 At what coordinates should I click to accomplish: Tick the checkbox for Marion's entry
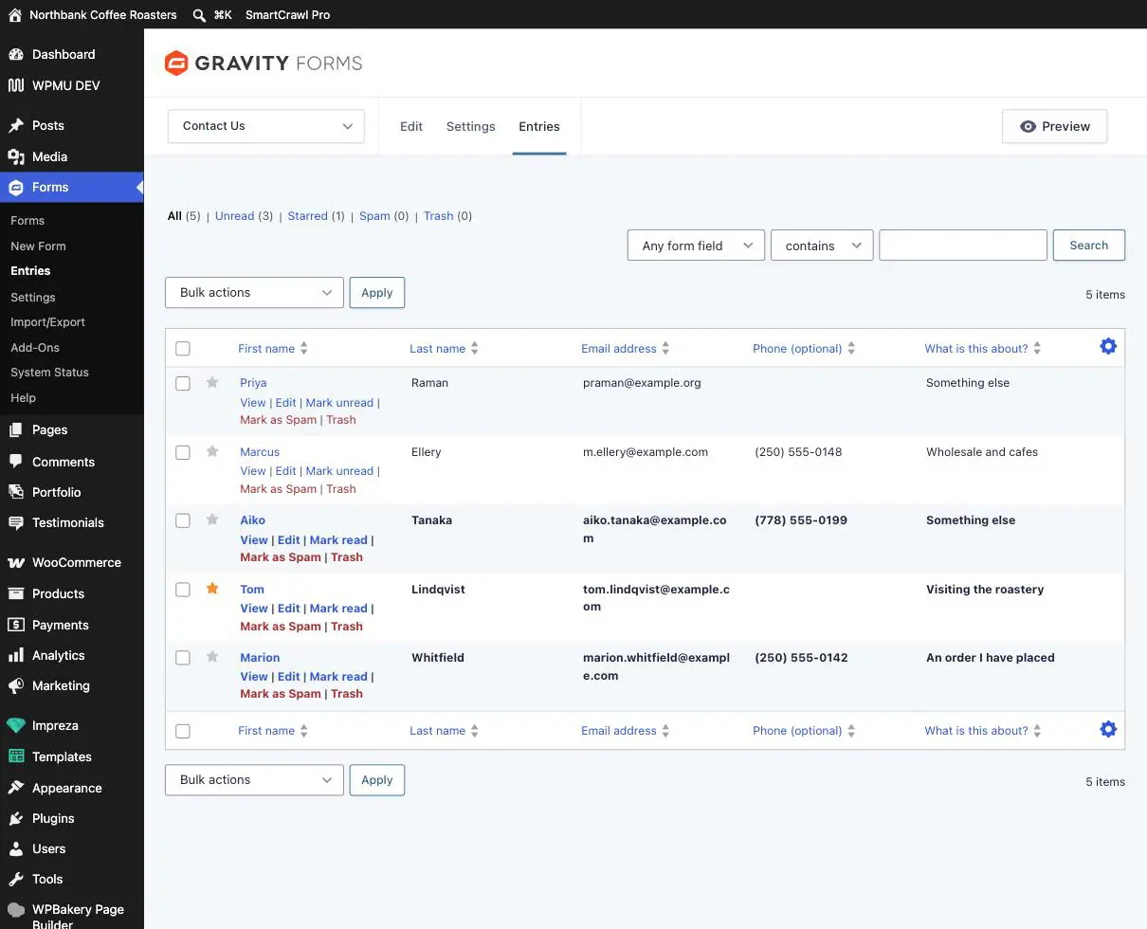pos(183,658)
